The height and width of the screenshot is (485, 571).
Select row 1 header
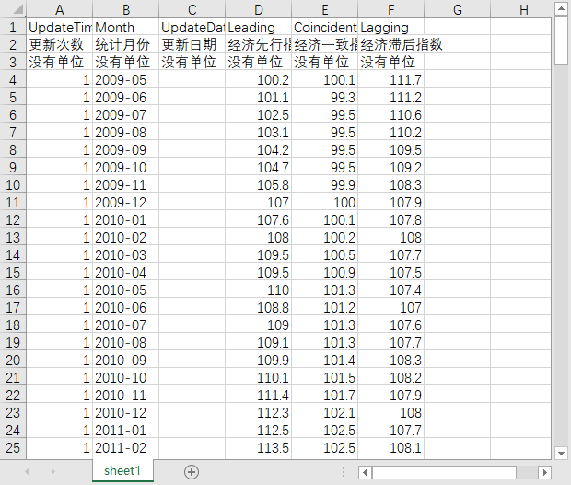pos(13,28)
